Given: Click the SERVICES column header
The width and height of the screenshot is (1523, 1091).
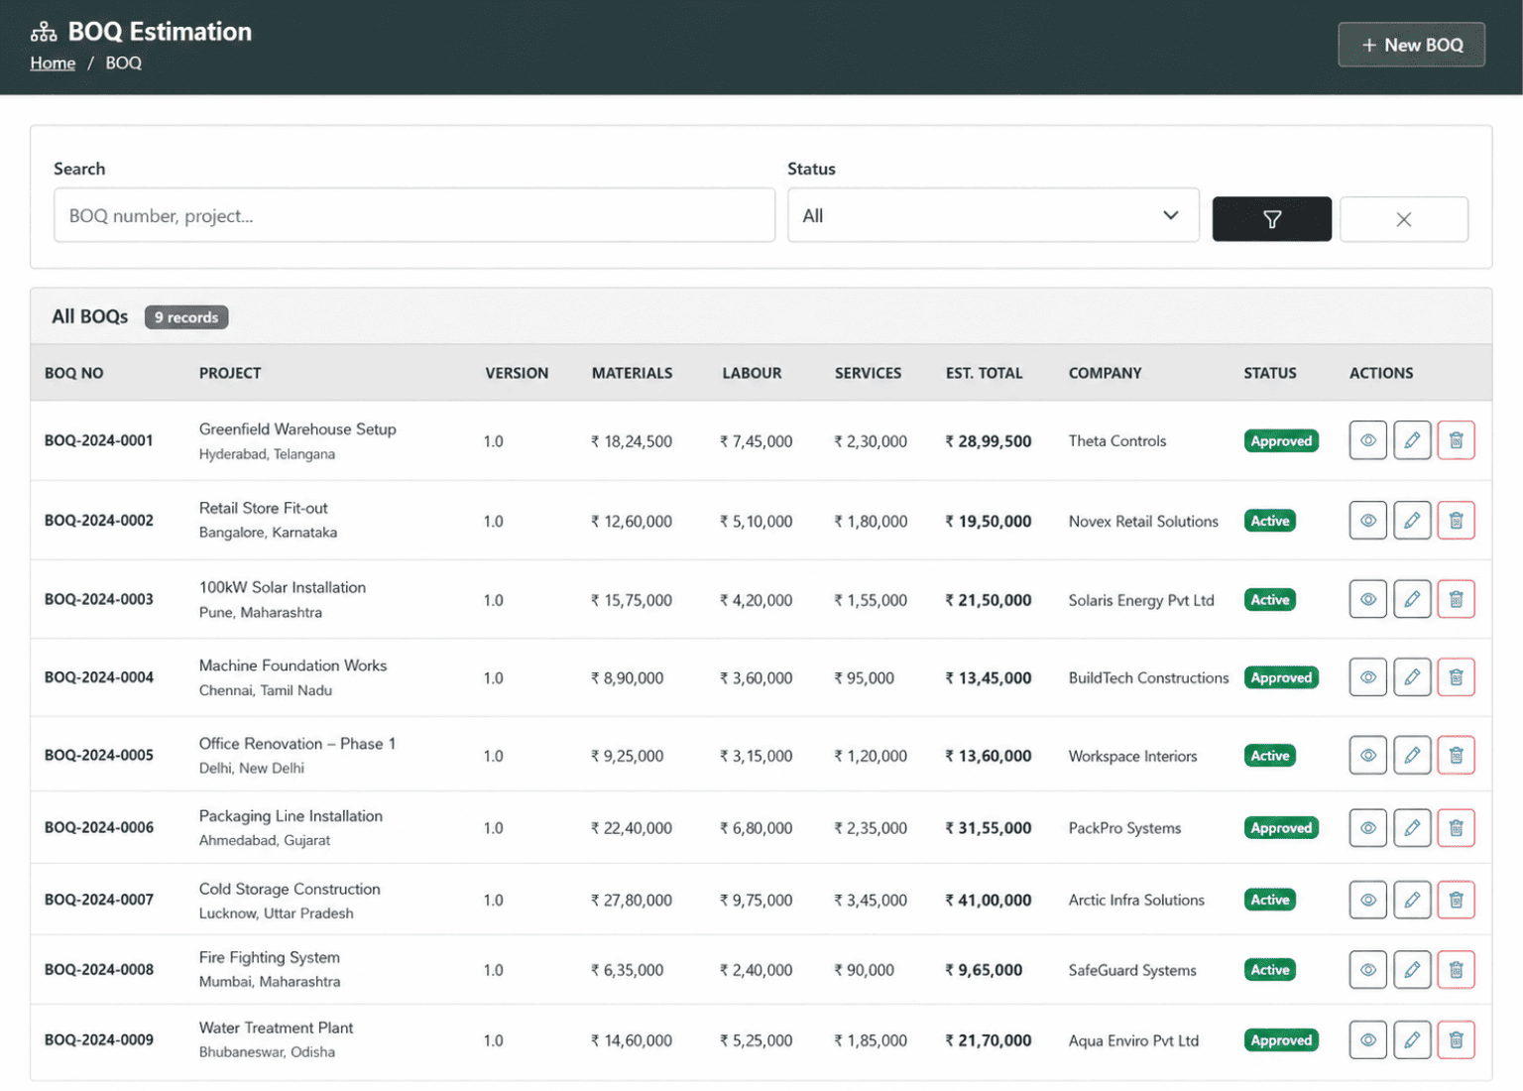Looking at the screenshot, I should click(868, 373).
